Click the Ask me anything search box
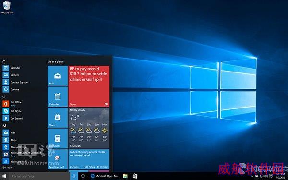The image size is (288, 180). click(39, 176)
